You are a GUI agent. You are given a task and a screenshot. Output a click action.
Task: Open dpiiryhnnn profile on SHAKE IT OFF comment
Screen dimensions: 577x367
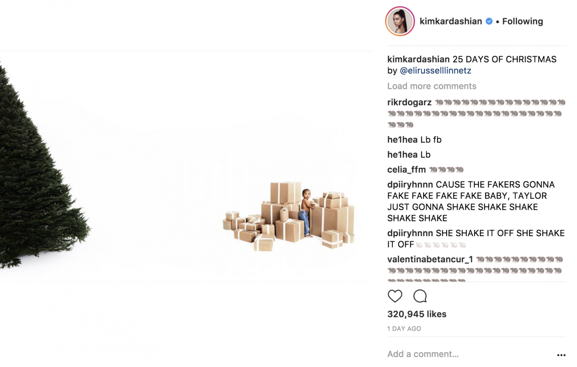click(x=410, y=233)
